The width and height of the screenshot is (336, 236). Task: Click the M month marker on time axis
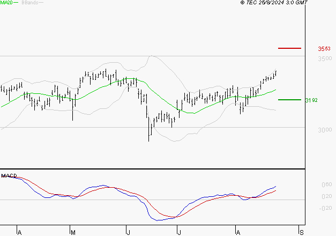pyautogui.click(x=73, y=233)
